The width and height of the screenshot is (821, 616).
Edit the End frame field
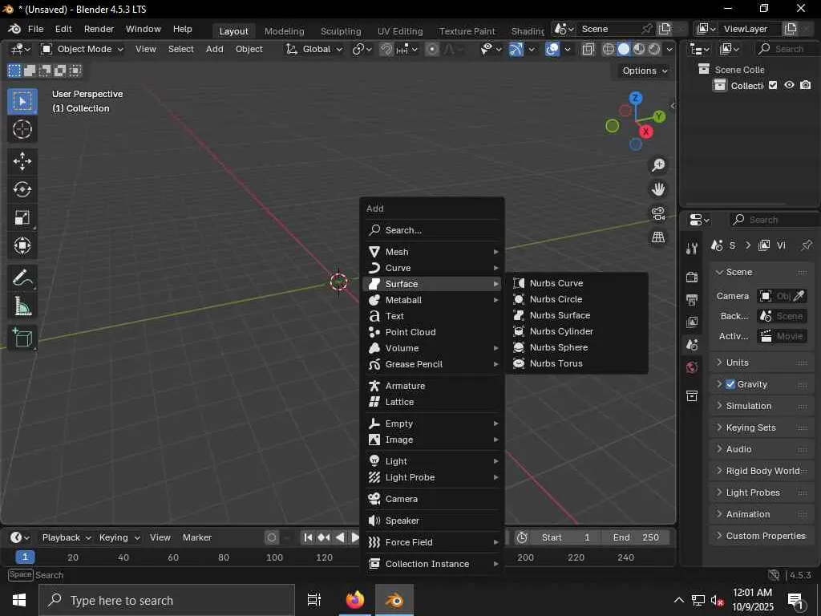tap(635, 537)
